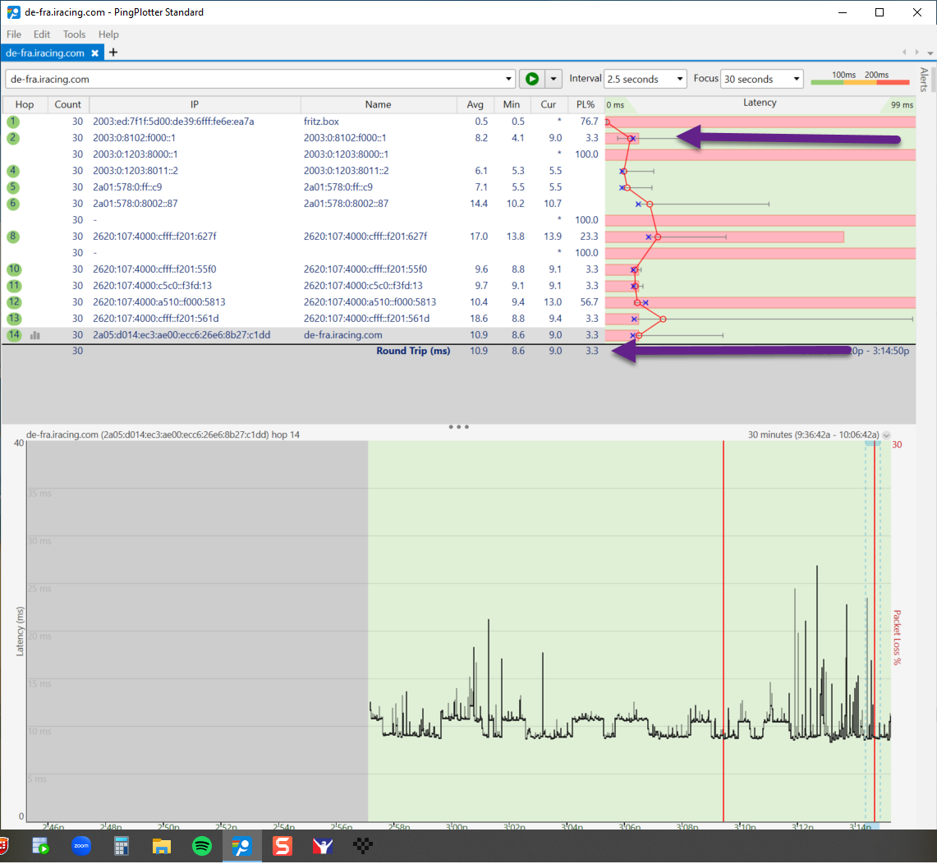Open File Explorer from the taskbar

[161, 846]
